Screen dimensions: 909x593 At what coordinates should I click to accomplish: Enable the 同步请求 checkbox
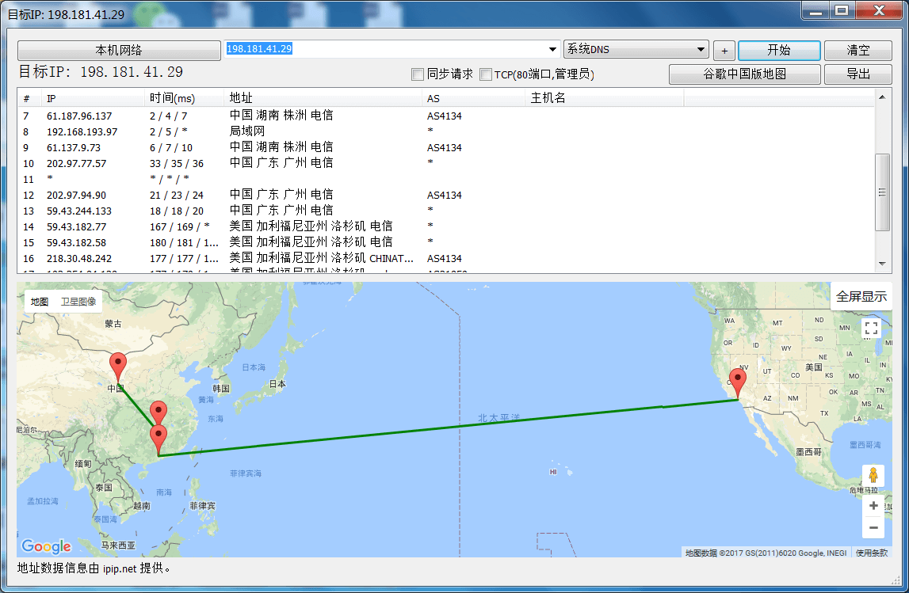coord(418,74)
